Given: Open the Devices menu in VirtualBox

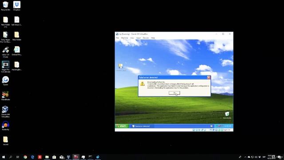Looking at the screenshot, I should click(146, 38).
